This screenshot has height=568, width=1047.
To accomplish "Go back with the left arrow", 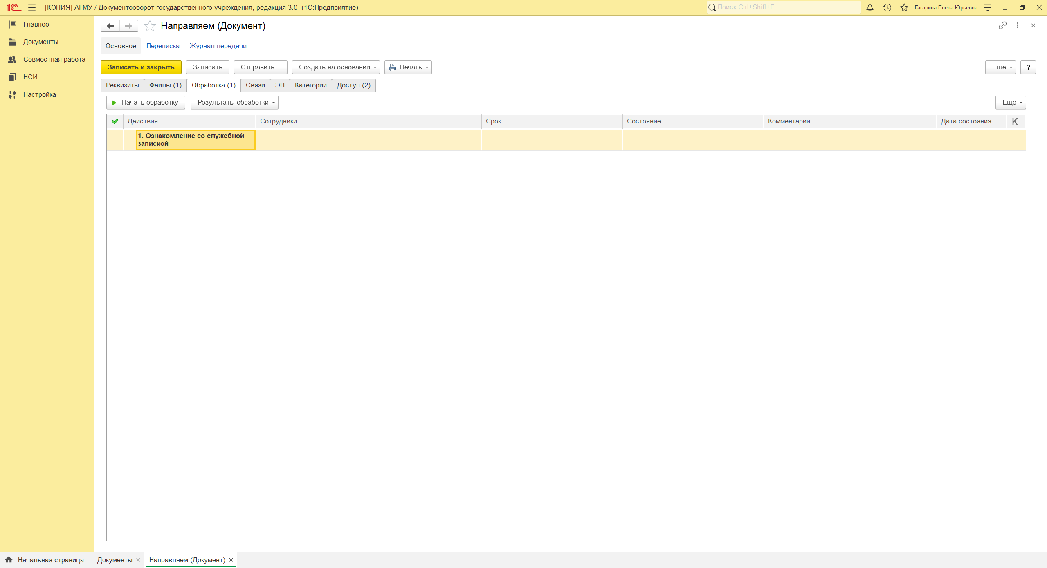I will pyautogui.click(x=110, y=26).
